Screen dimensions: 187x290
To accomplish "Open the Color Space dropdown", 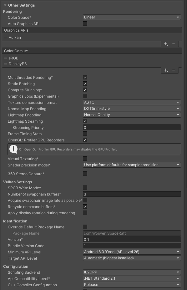I will click(x=131, y=17).
